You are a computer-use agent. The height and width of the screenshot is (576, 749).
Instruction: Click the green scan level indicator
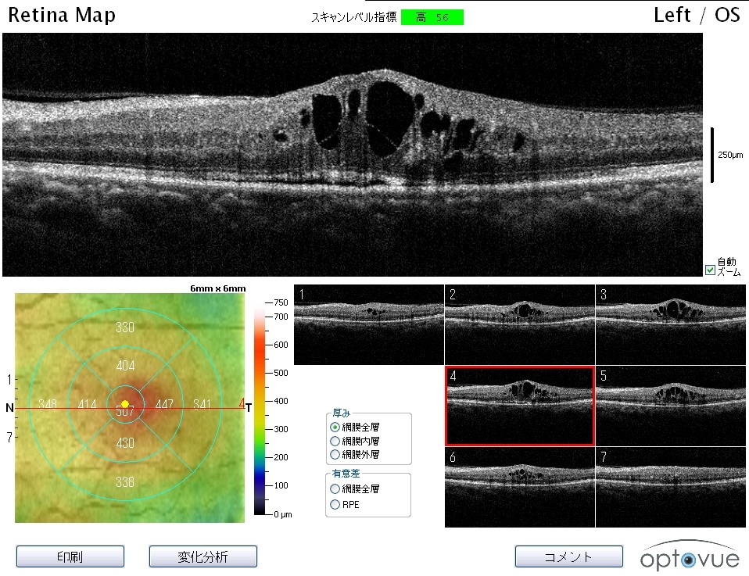click(432, 17)
